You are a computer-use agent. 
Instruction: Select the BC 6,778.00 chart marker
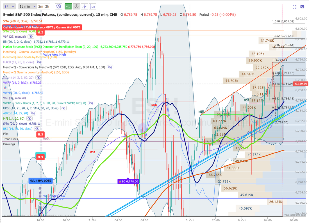(128, 181)
